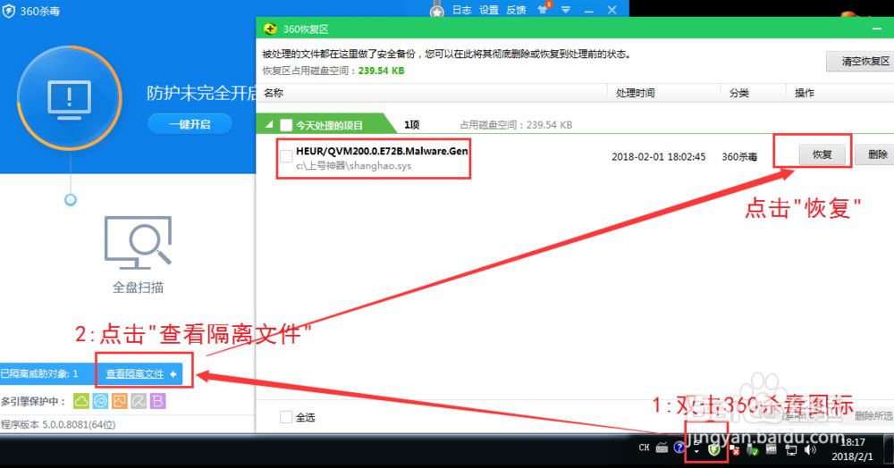Check the Malware.Gen file checkbox

pos(286,156)
